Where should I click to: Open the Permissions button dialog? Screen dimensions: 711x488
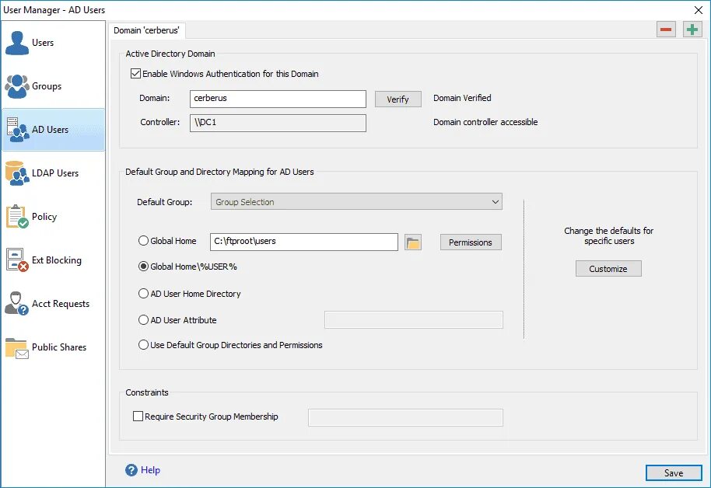pyautogui.click(x=471, y=242)
